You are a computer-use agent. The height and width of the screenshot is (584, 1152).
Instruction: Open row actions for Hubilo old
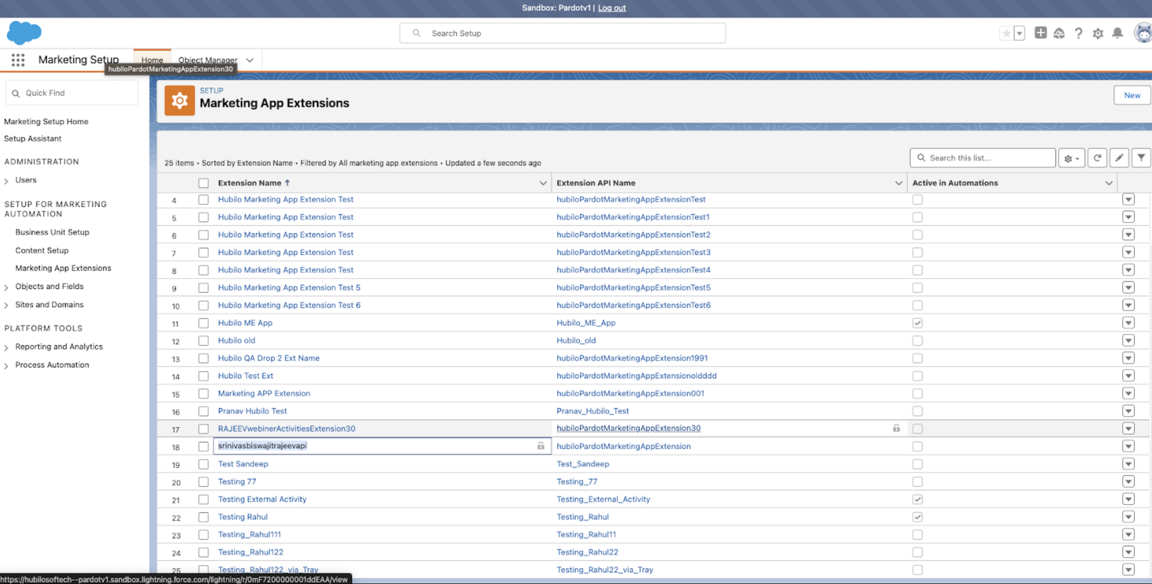pos(1128,340)
